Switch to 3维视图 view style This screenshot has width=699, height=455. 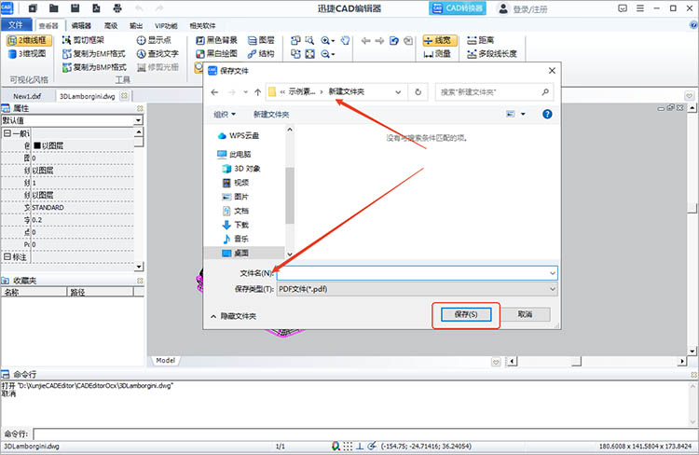pos(27,53)
